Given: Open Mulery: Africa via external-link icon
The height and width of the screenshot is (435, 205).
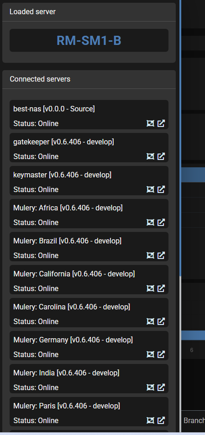Looking at the screenshot, I should (161, 222).
